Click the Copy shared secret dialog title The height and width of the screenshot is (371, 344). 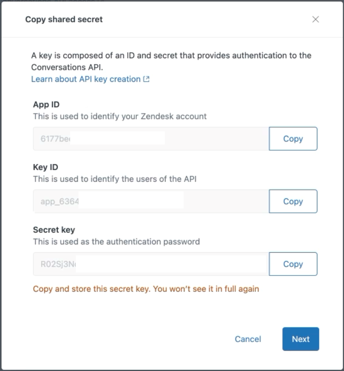pos(64,19)
